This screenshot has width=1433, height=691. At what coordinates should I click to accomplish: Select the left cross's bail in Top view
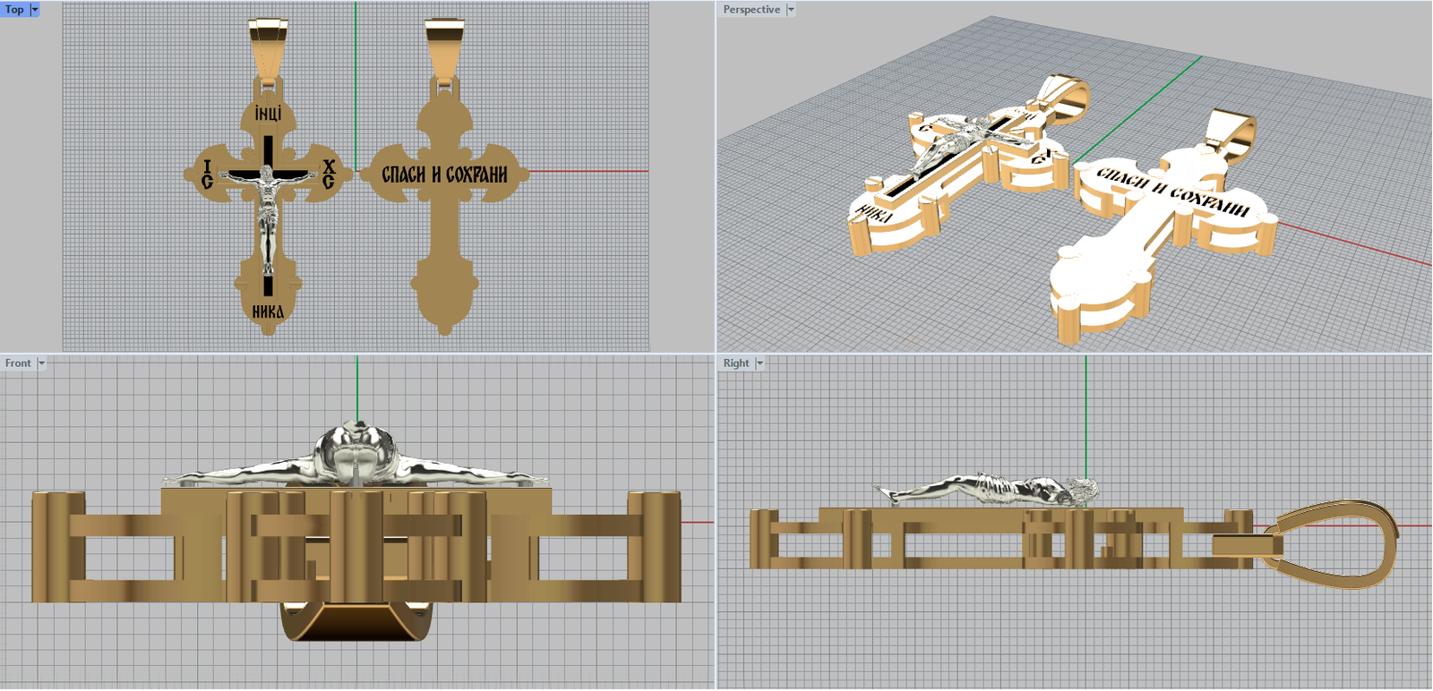(x=269, y=49)
